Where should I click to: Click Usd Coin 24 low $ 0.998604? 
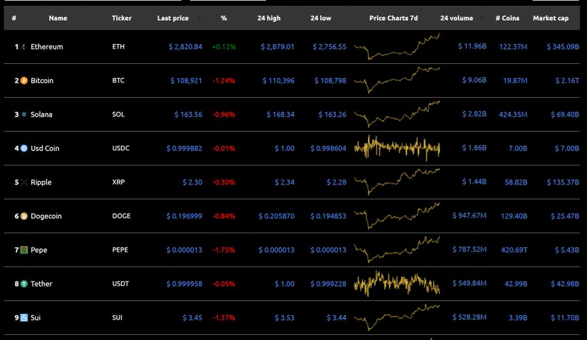click(328, 149)
